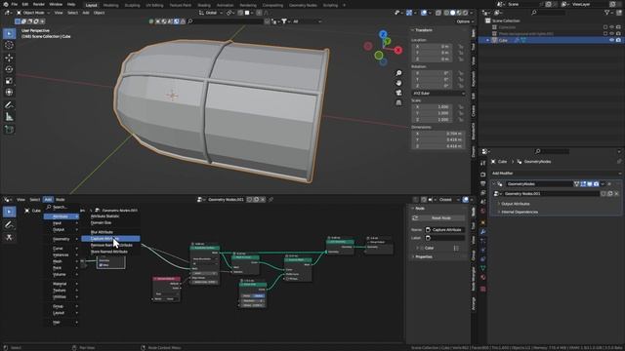Image resolution: width=625 pixels, height=351 pixels.
Task: Click the outliner search field
Action: pyautogui.click(x=549, y=13)
